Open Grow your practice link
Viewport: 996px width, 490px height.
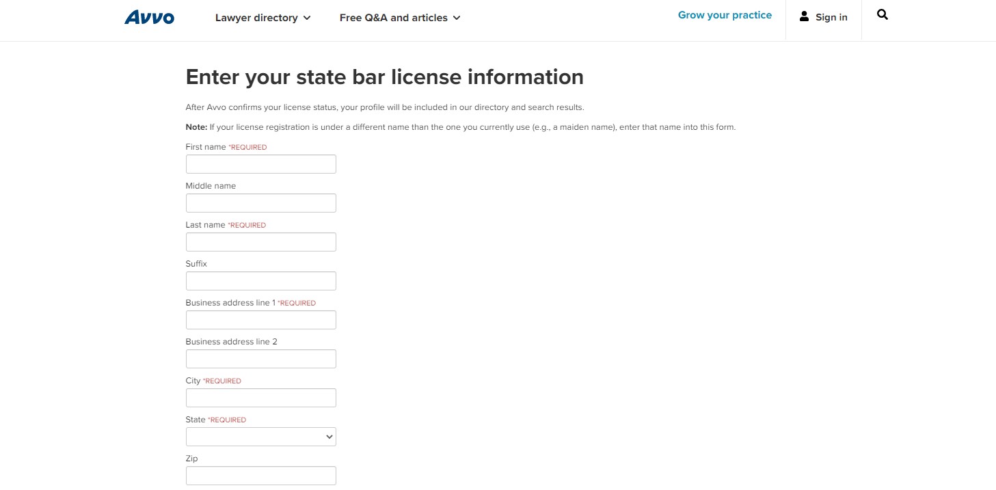click(x=725, y=15)
